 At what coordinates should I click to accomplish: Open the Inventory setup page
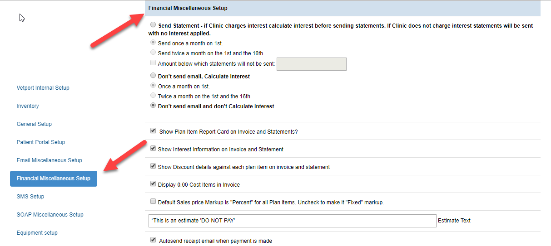point(28,106)
